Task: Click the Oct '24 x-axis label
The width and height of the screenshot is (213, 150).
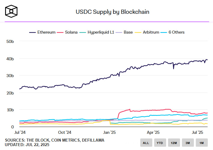Action: tap(64, 132)
